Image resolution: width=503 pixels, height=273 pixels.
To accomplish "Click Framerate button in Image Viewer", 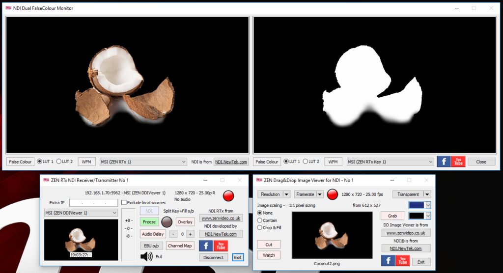I will coord(305,194).
